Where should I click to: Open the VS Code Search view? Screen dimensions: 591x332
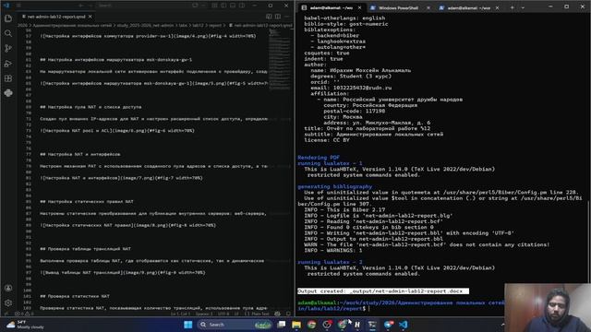[x=8, y=33]
